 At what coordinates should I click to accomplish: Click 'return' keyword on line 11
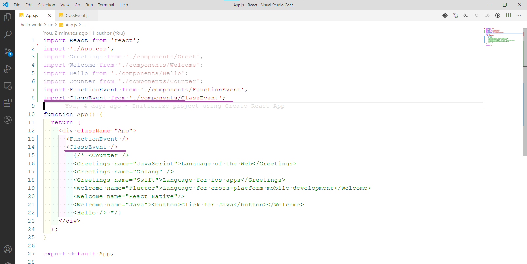(62, 122)
